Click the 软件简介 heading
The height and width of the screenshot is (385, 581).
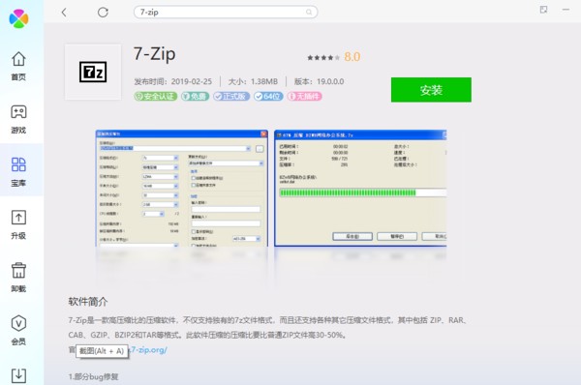[x=88, y=302]
